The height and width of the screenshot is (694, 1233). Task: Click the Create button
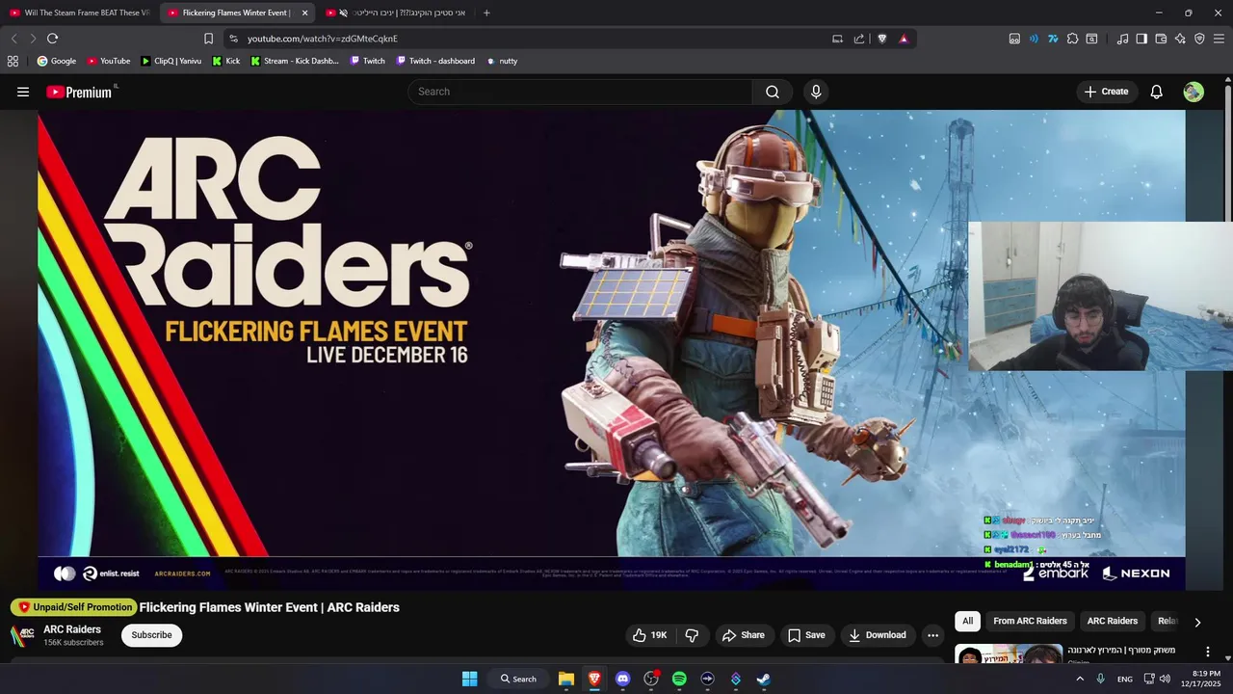[x=1106, y=92]
